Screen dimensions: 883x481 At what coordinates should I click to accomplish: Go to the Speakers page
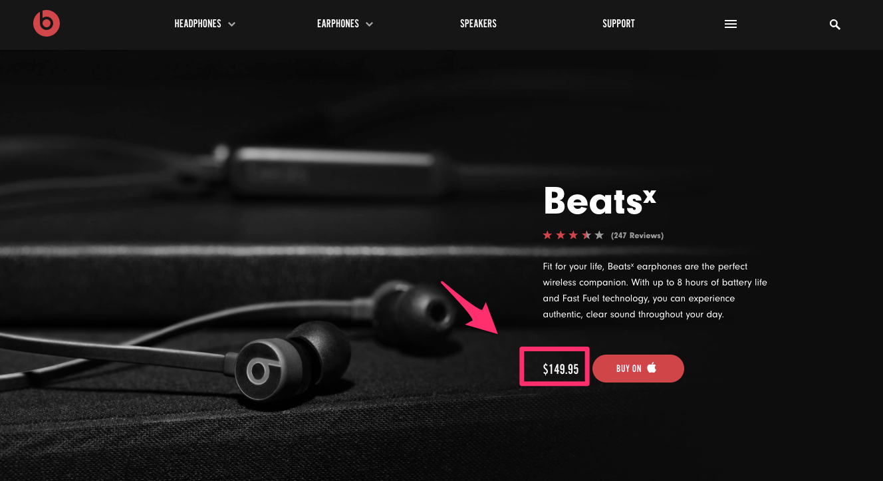(478, 24)
